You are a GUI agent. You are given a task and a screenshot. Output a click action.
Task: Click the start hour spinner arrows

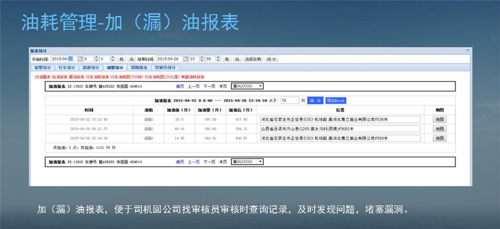point(96,59)
